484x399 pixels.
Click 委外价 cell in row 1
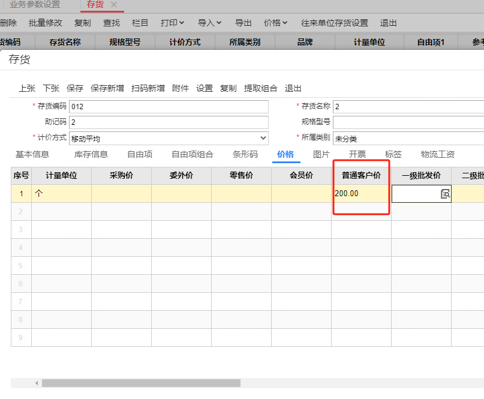pos(181,194)
